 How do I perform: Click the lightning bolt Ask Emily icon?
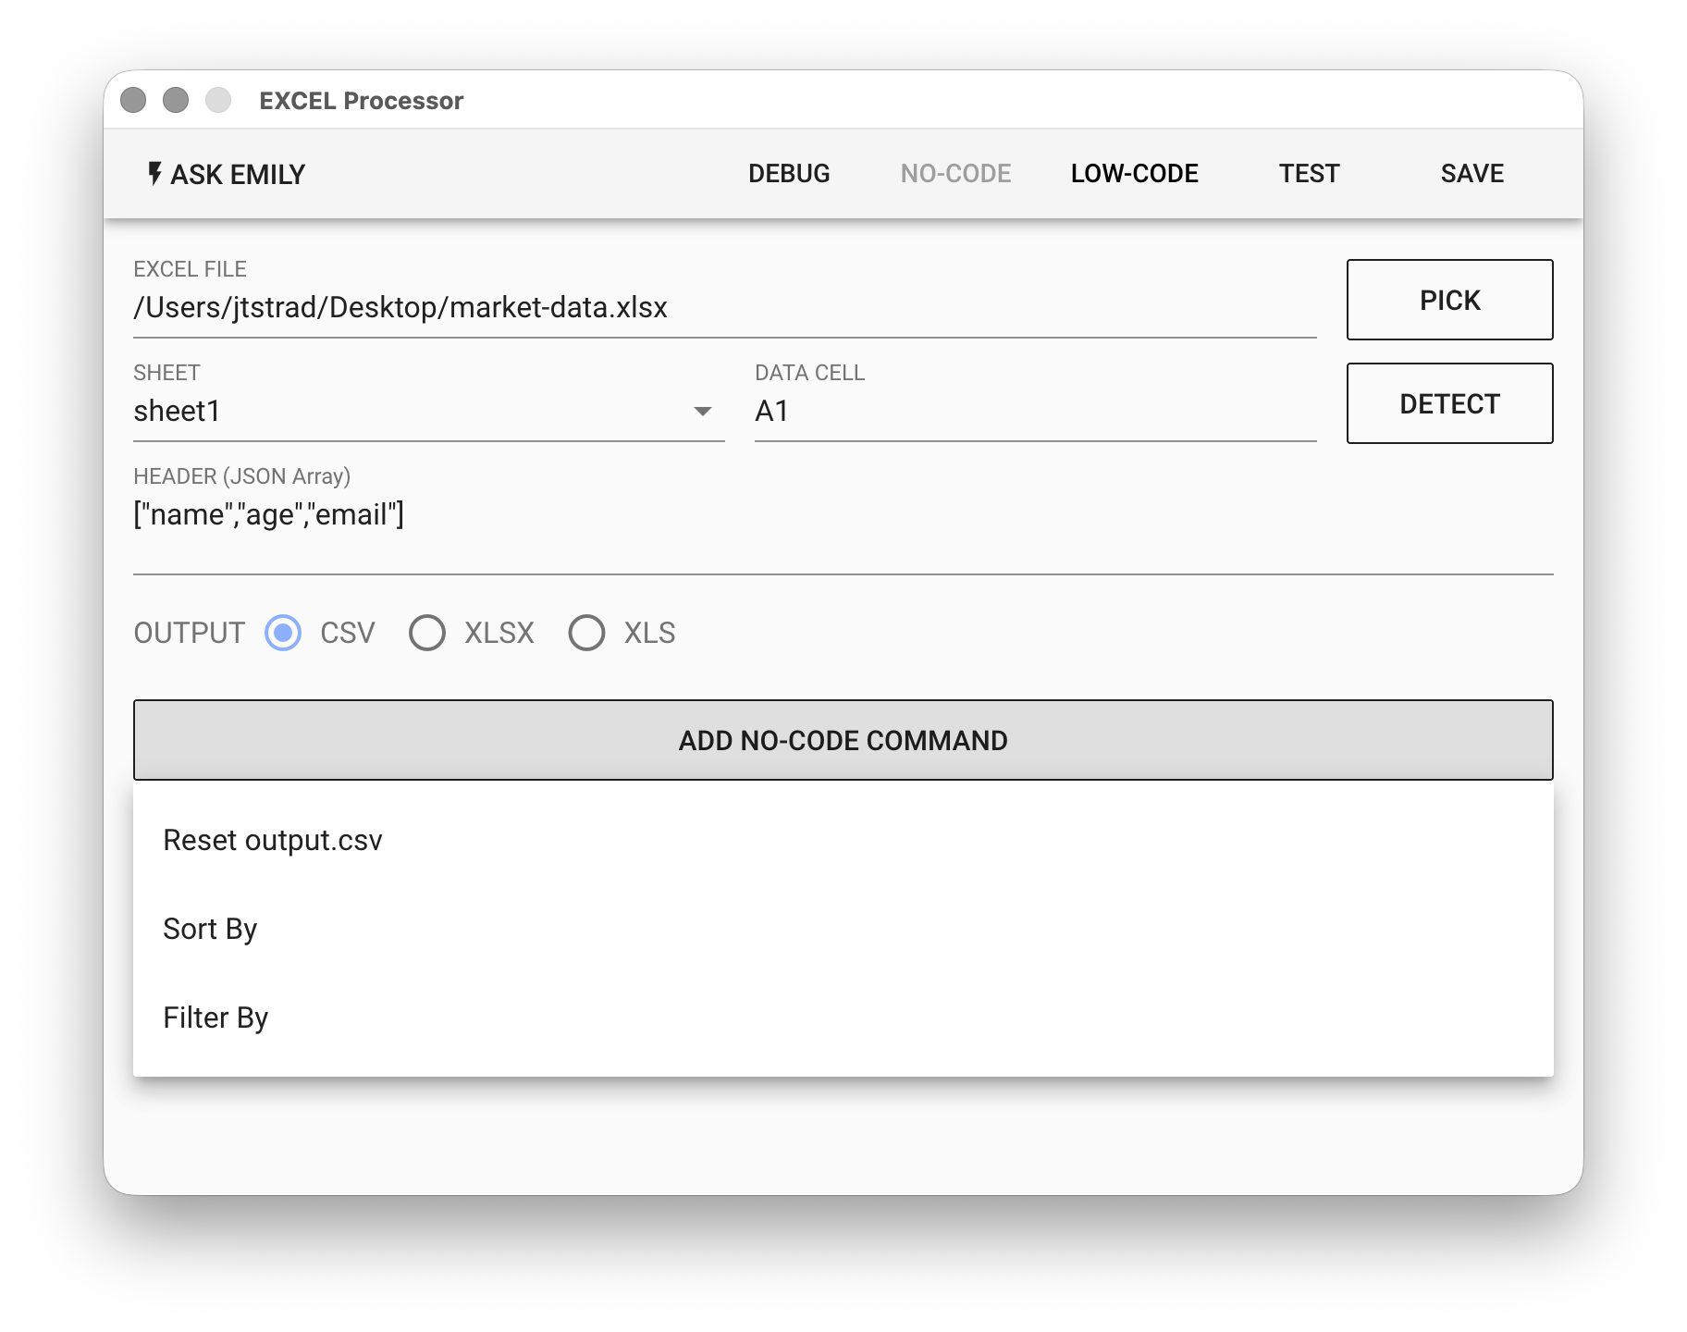pos(154,174)
